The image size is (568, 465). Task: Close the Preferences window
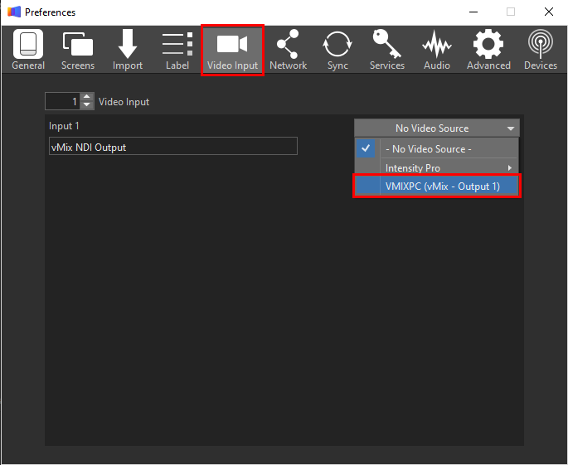click(548, 12)
